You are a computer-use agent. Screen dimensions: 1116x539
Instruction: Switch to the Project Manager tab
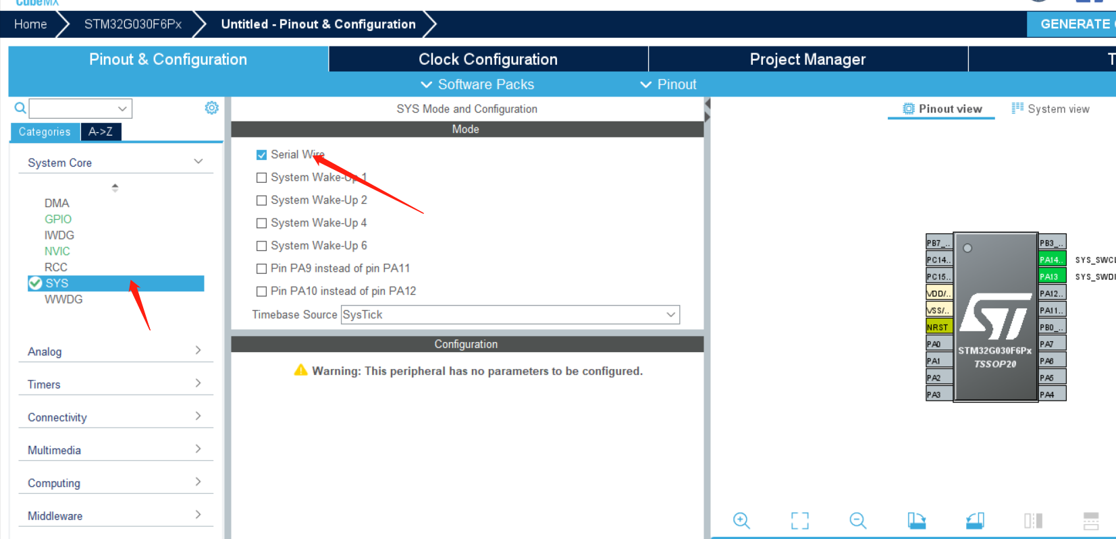pos(807,59)
